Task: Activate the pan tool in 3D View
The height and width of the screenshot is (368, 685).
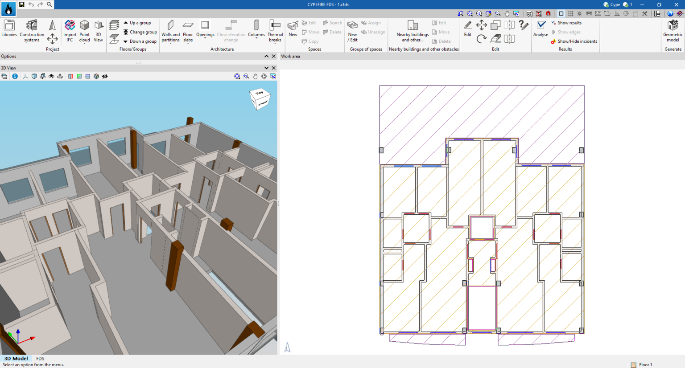Action: [255, 76]
